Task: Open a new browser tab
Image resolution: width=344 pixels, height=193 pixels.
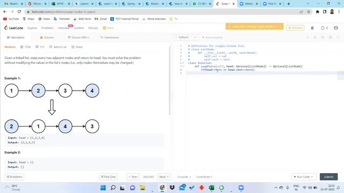Action: tap(289, 4)
